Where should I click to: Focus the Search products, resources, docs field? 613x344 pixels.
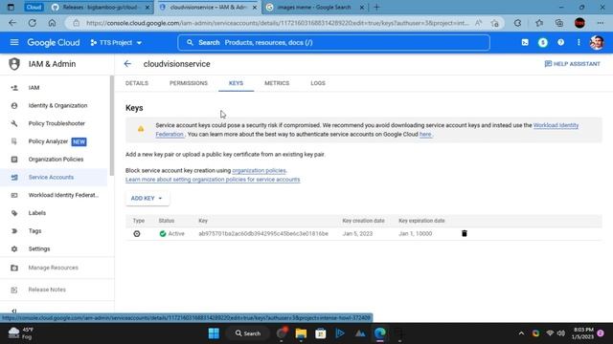point(333,42)
